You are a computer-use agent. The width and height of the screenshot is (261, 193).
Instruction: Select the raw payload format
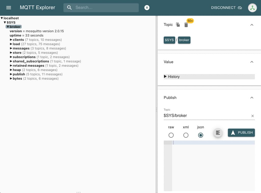click(x=171, y=135)
